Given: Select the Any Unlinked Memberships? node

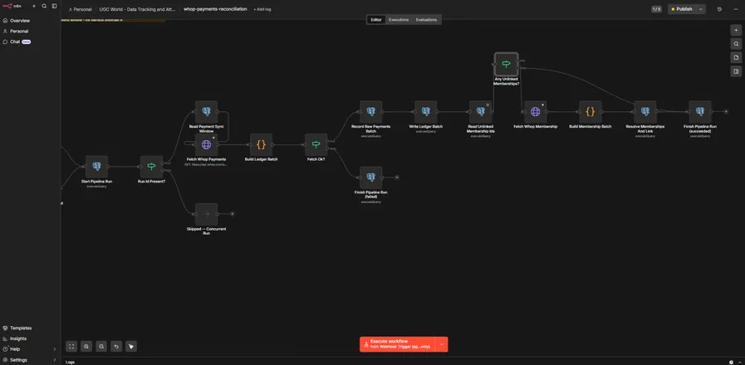Looking at the screenshot, I should 506,64.
